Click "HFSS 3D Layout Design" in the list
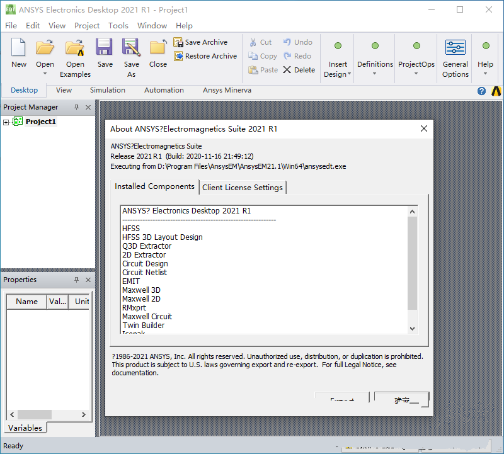Image resolution: width=504 pixels, height=454 pixels. coord(163,237)
